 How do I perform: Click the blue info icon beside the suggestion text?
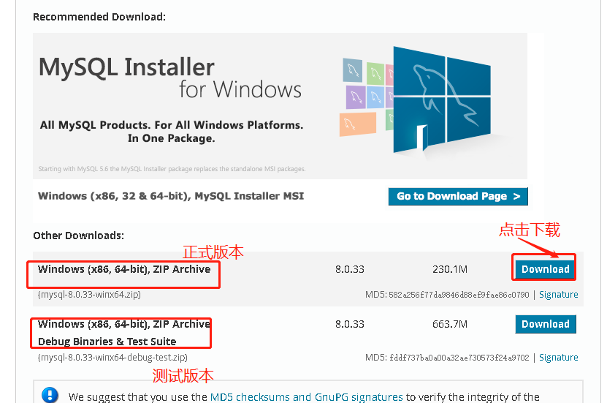tap(50, 396)
